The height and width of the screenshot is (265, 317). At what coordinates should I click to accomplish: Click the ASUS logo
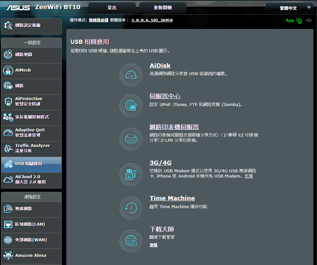coord(18,8)
